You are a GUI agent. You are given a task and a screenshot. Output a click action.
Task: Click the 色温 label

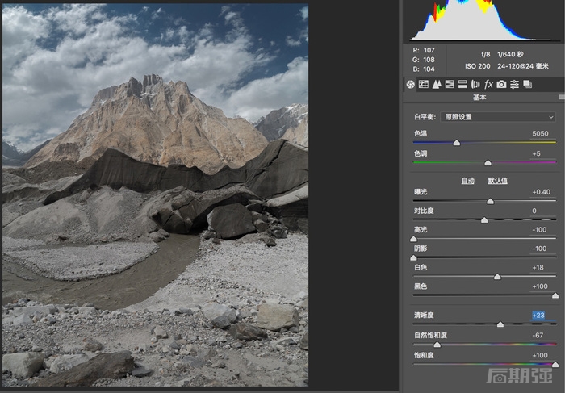(421, 133)
